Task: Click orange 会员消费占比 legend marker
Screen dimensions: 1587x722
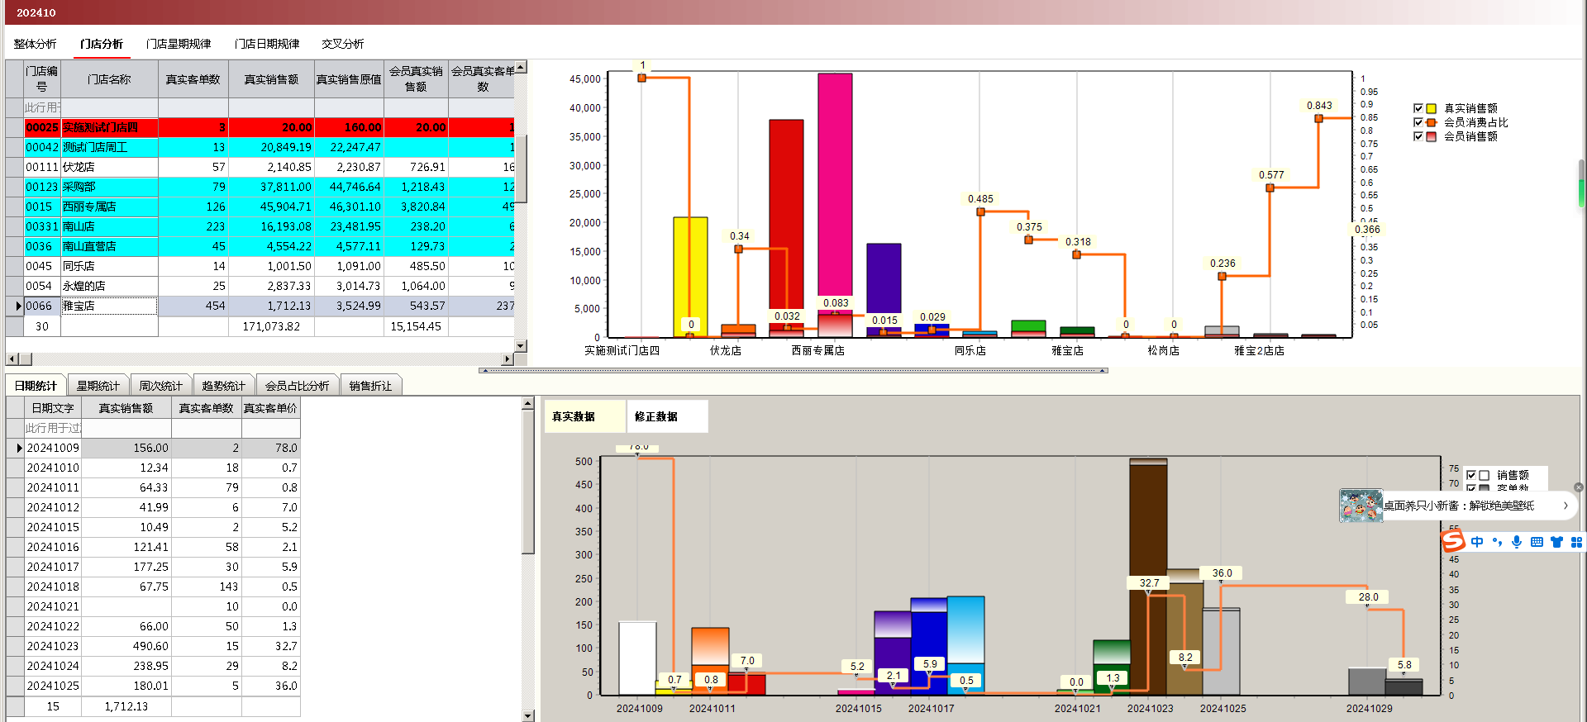Action: (1432, 122)
